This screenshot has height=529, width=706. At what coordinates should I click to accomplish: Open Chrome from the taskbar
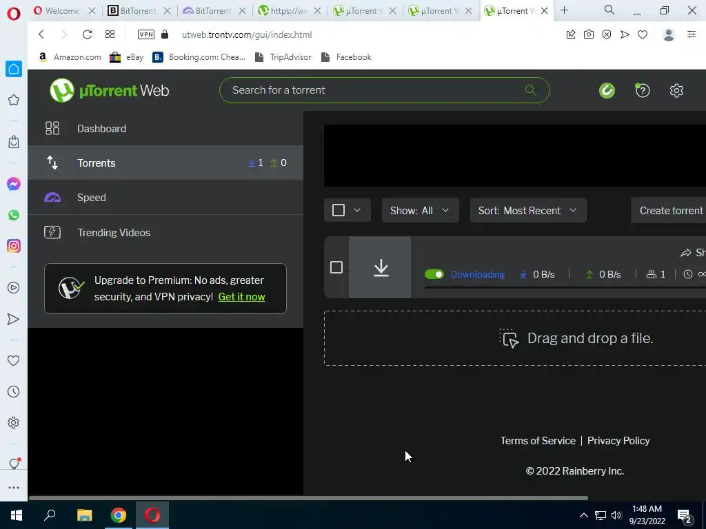(119, 515)
